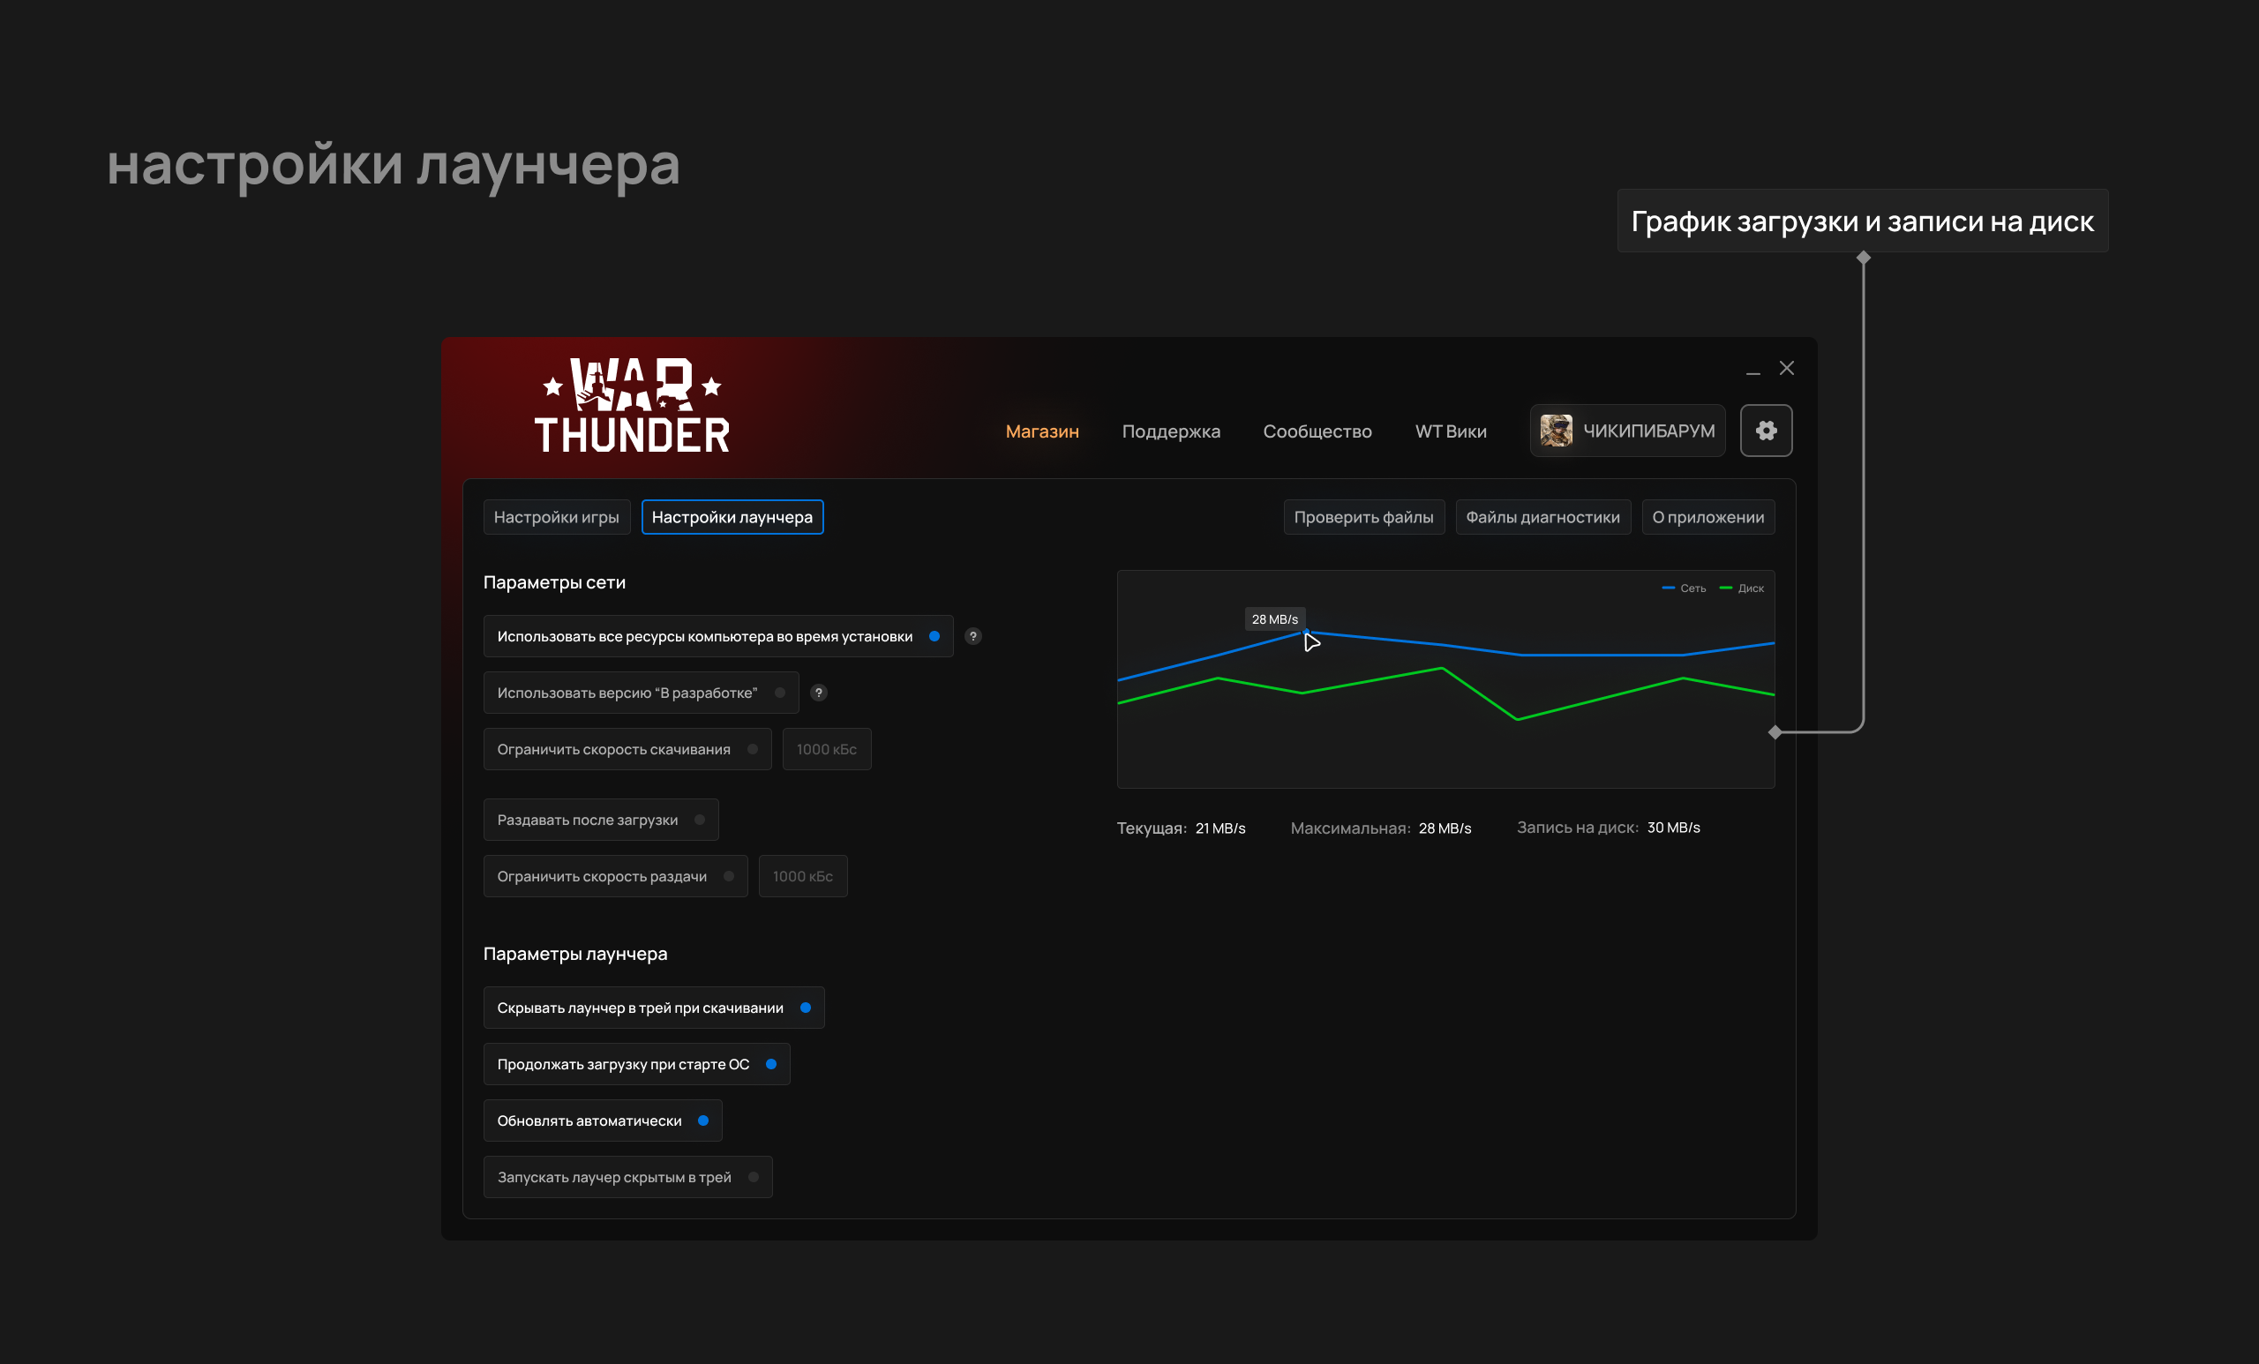This screenshot has width=2259, height=1364.
Task: Close the launcher window
Action: tap(1786, 369)
